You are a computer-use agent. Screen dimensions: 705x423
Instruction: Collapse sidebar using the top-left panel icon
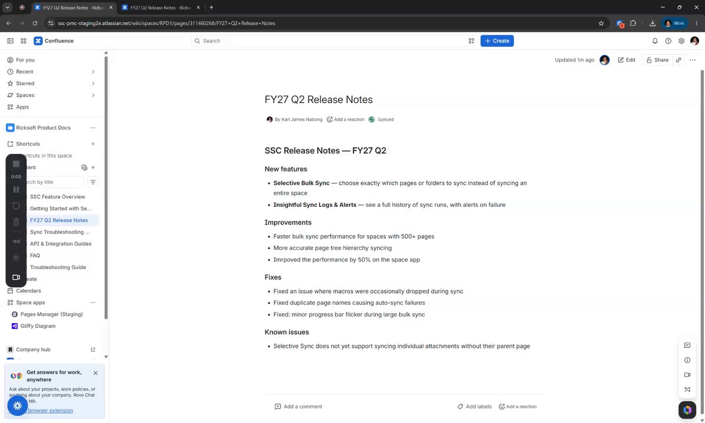tap(10, 41)
